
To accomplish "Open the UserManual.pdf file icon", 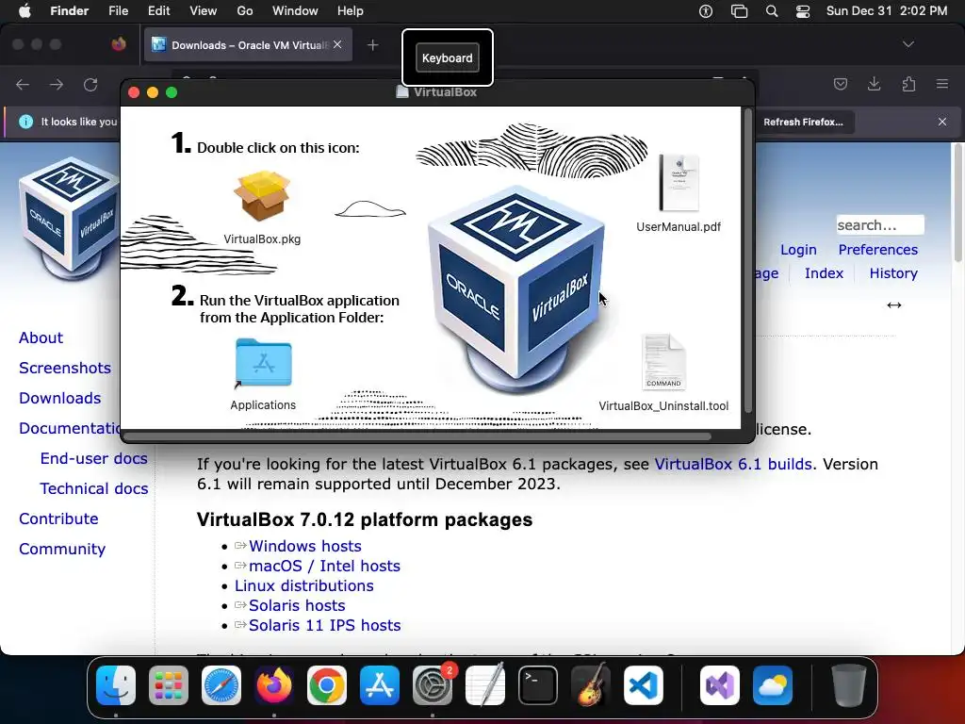I will 679,183.
